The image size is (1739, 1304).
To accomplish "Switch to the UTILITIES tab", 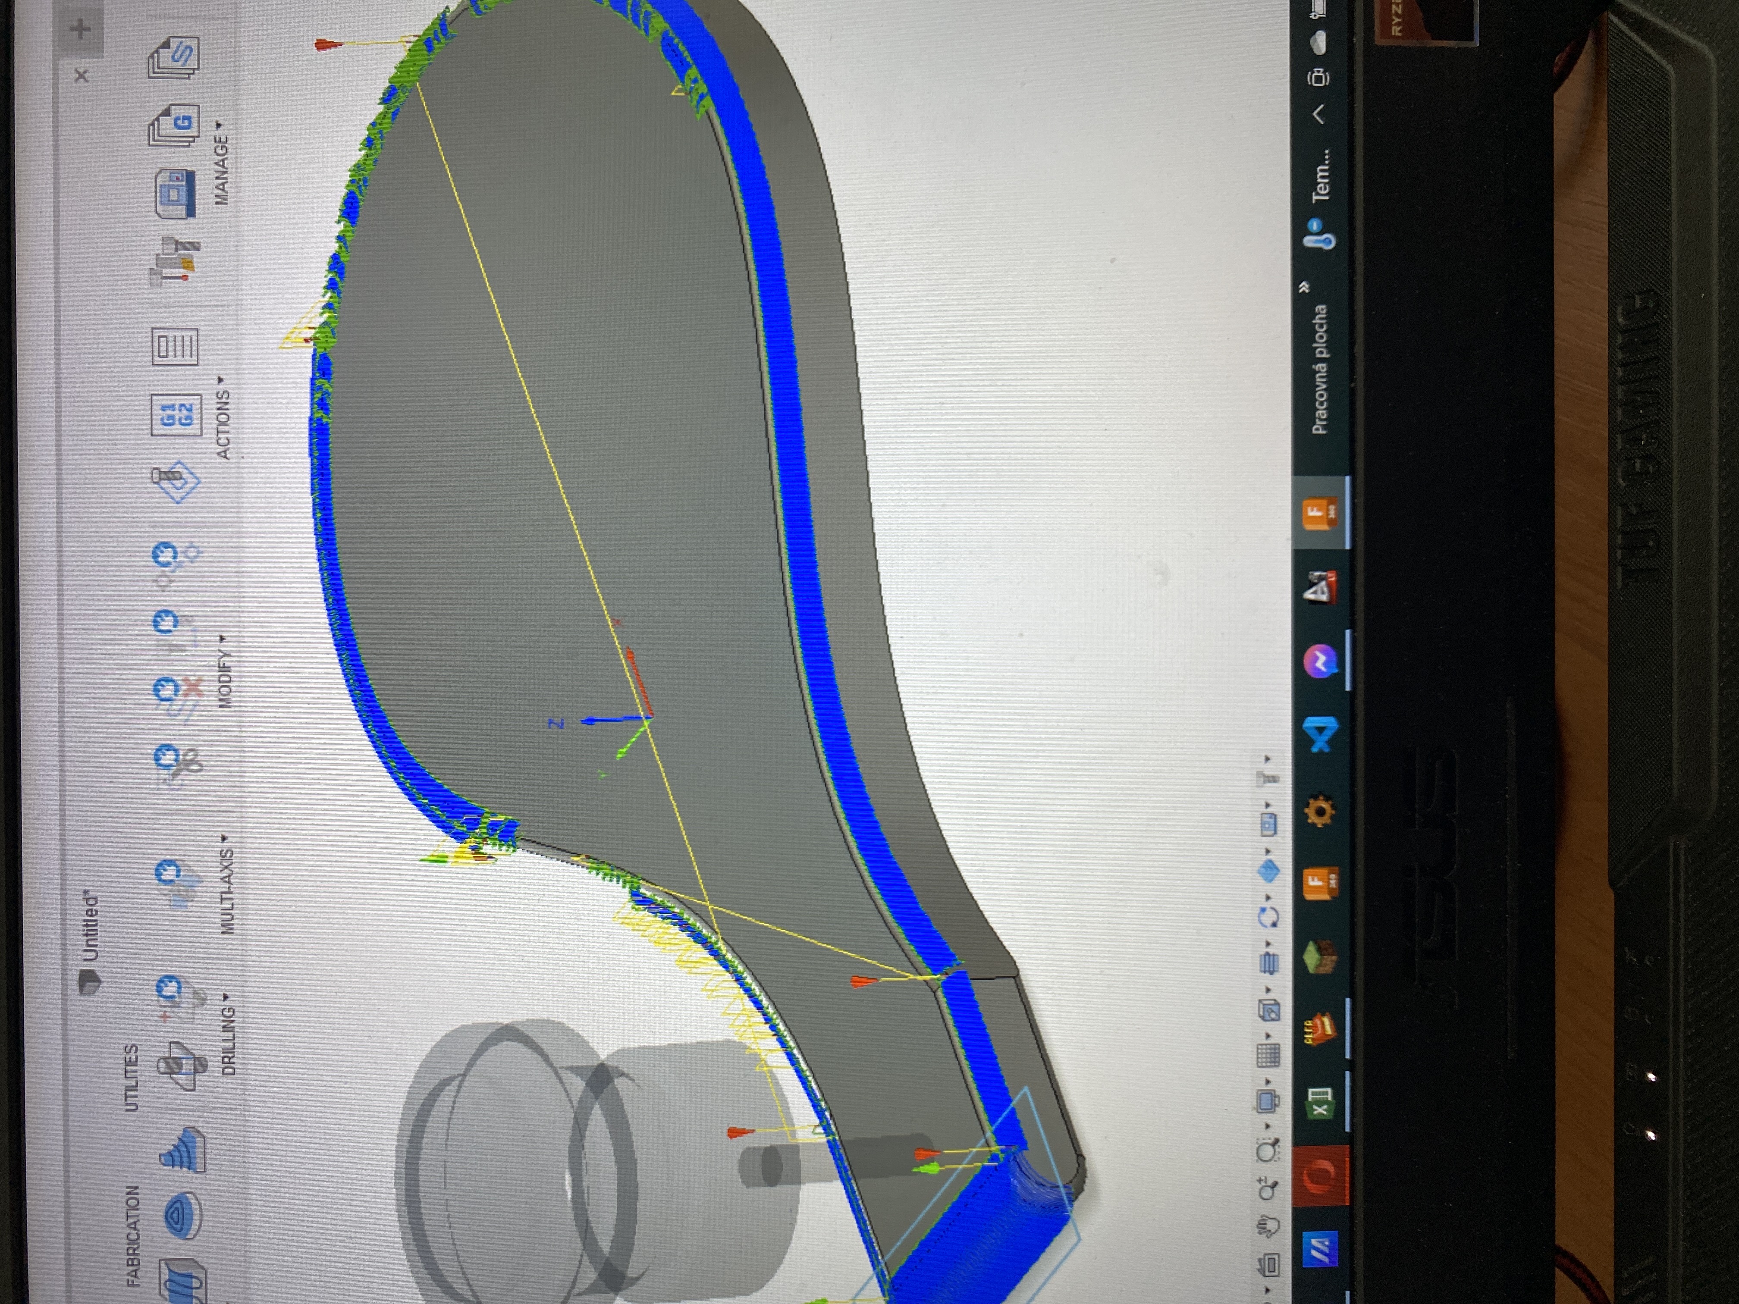I will point(131,1078).
